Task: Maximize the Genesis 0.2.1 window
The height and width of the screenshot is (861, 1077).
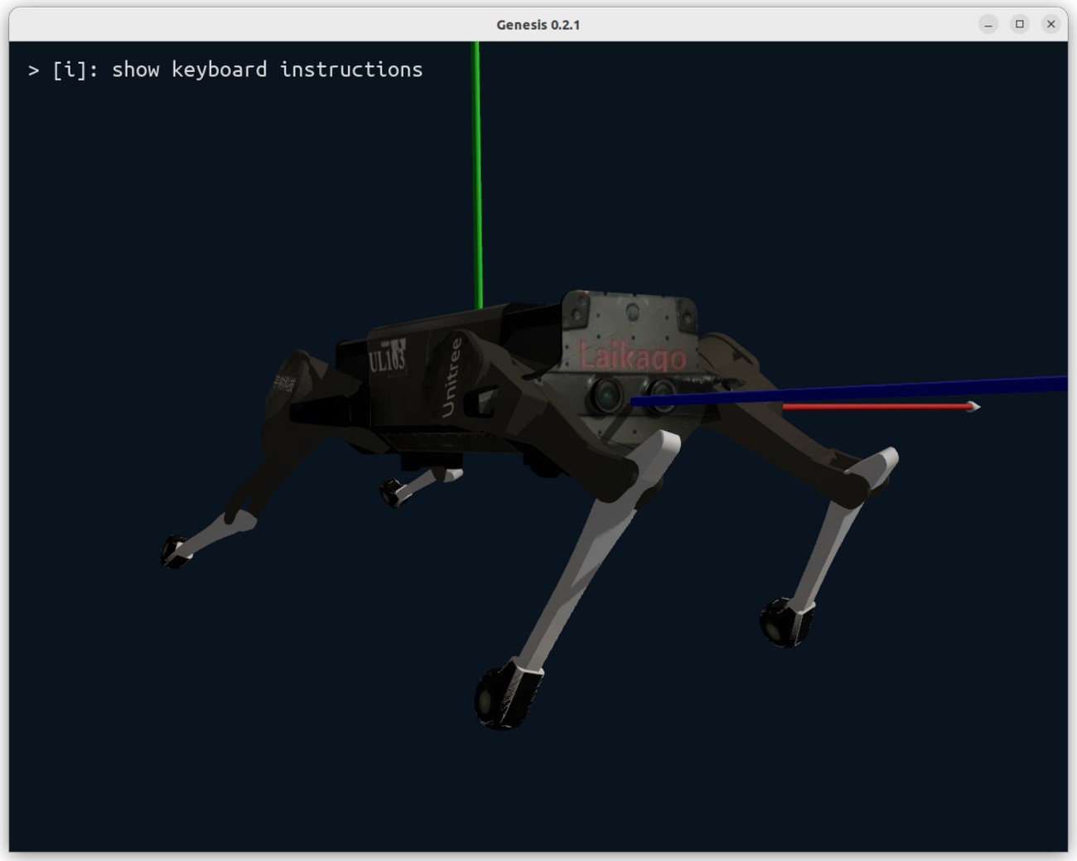Action: [1020, 24]
